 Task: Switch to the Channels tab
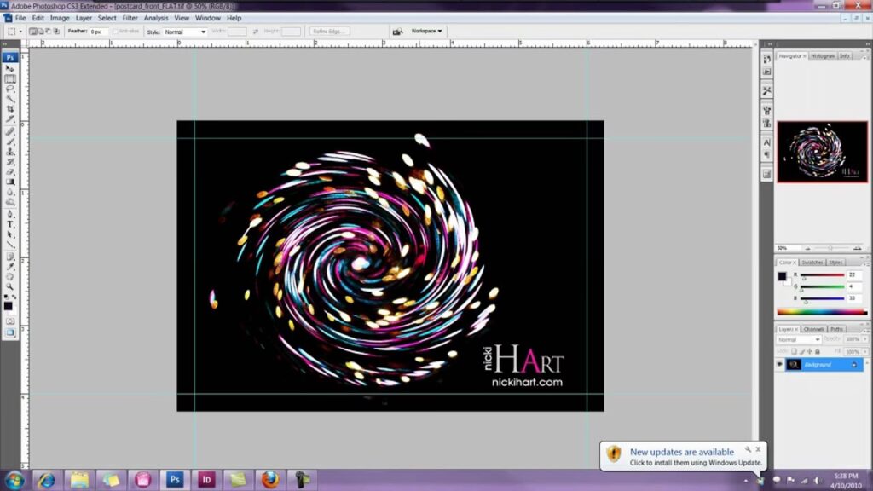[x=813, y=329]
